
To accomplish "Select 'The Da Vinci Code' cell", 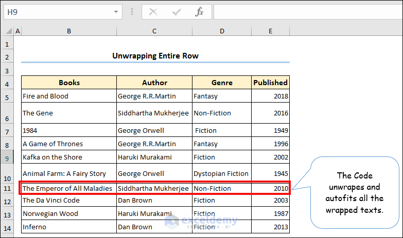I will point(69,201).
